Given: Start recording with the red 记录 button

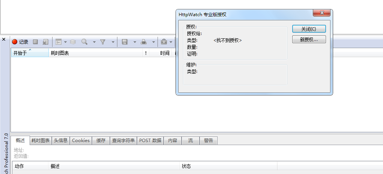Looking at the screenshot, I should (x=20, y=42).
